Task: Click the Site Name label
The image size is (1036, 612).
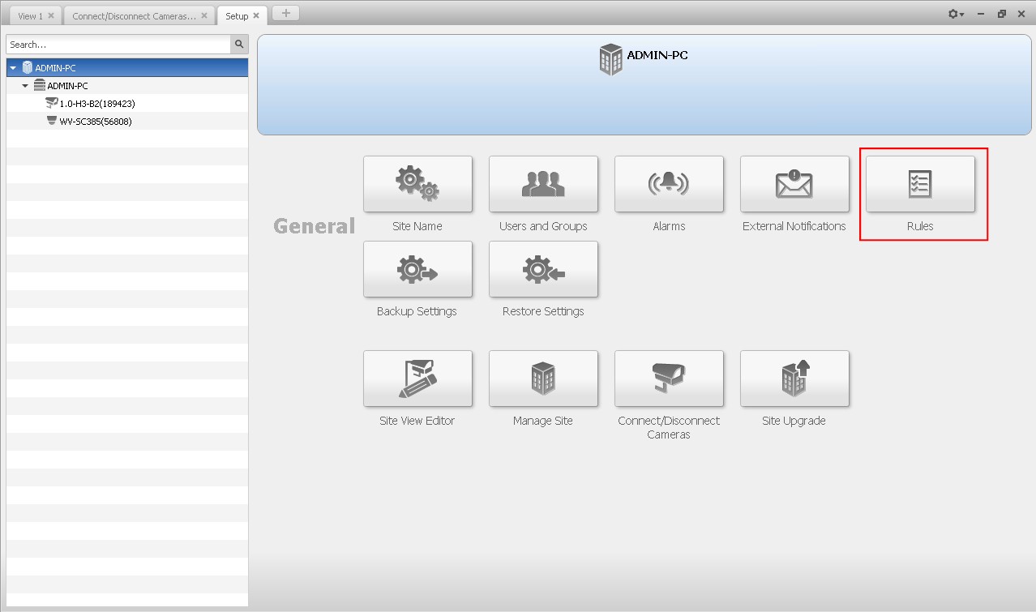Action: tap(417, 226)
